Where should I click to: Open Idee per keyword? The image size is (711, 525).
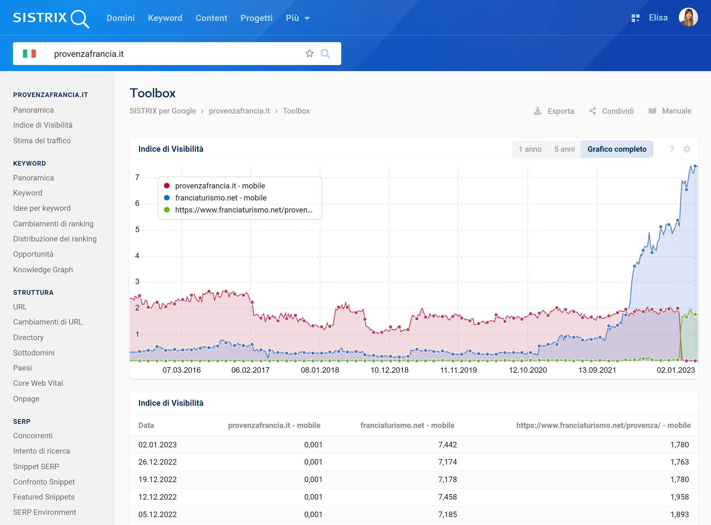(x=42, y=208)
